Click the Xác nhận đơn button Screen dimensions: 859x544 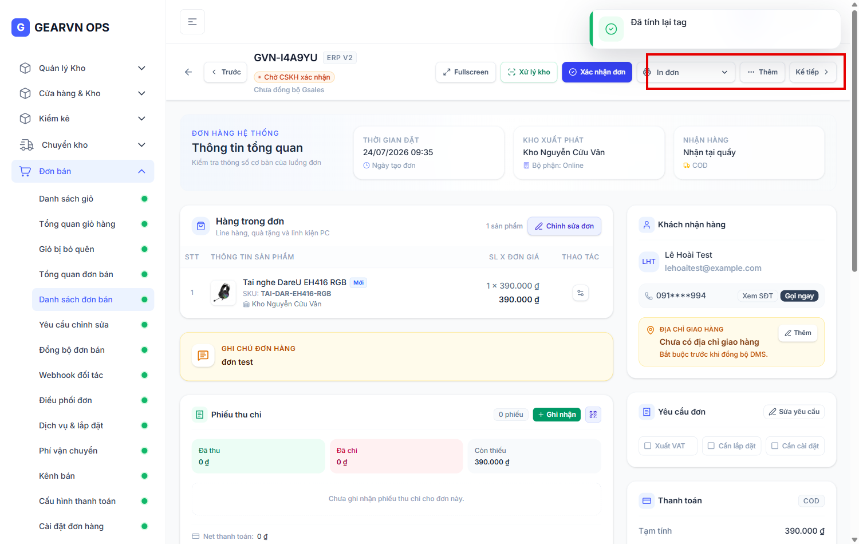point(597,72)
